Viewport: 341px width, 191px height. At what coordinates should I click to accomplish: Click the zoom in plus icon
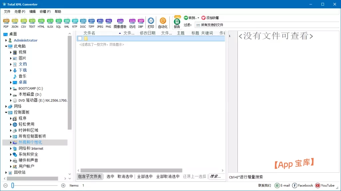pyautogui.click(x=63, y=185)
